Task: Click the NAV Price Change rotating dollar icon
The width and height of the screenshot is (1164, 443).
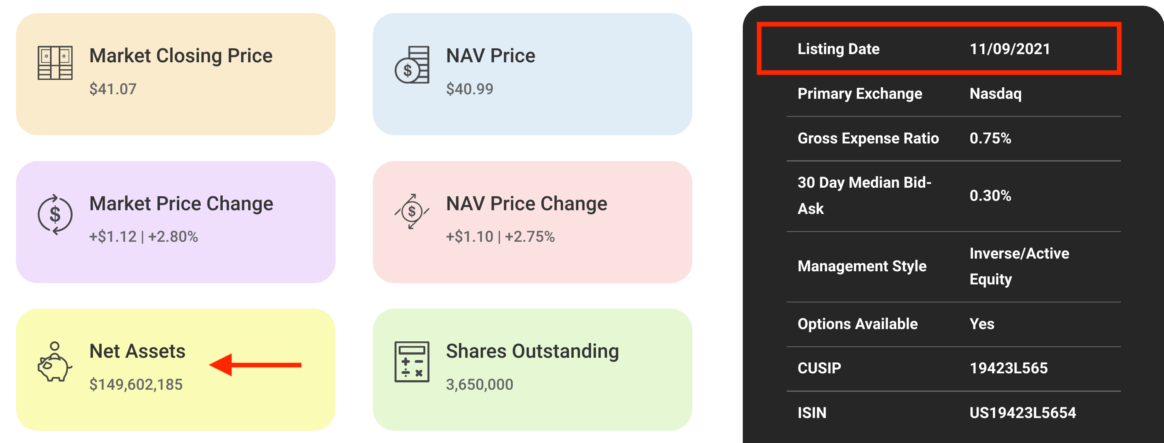Action: pos(412,211)
